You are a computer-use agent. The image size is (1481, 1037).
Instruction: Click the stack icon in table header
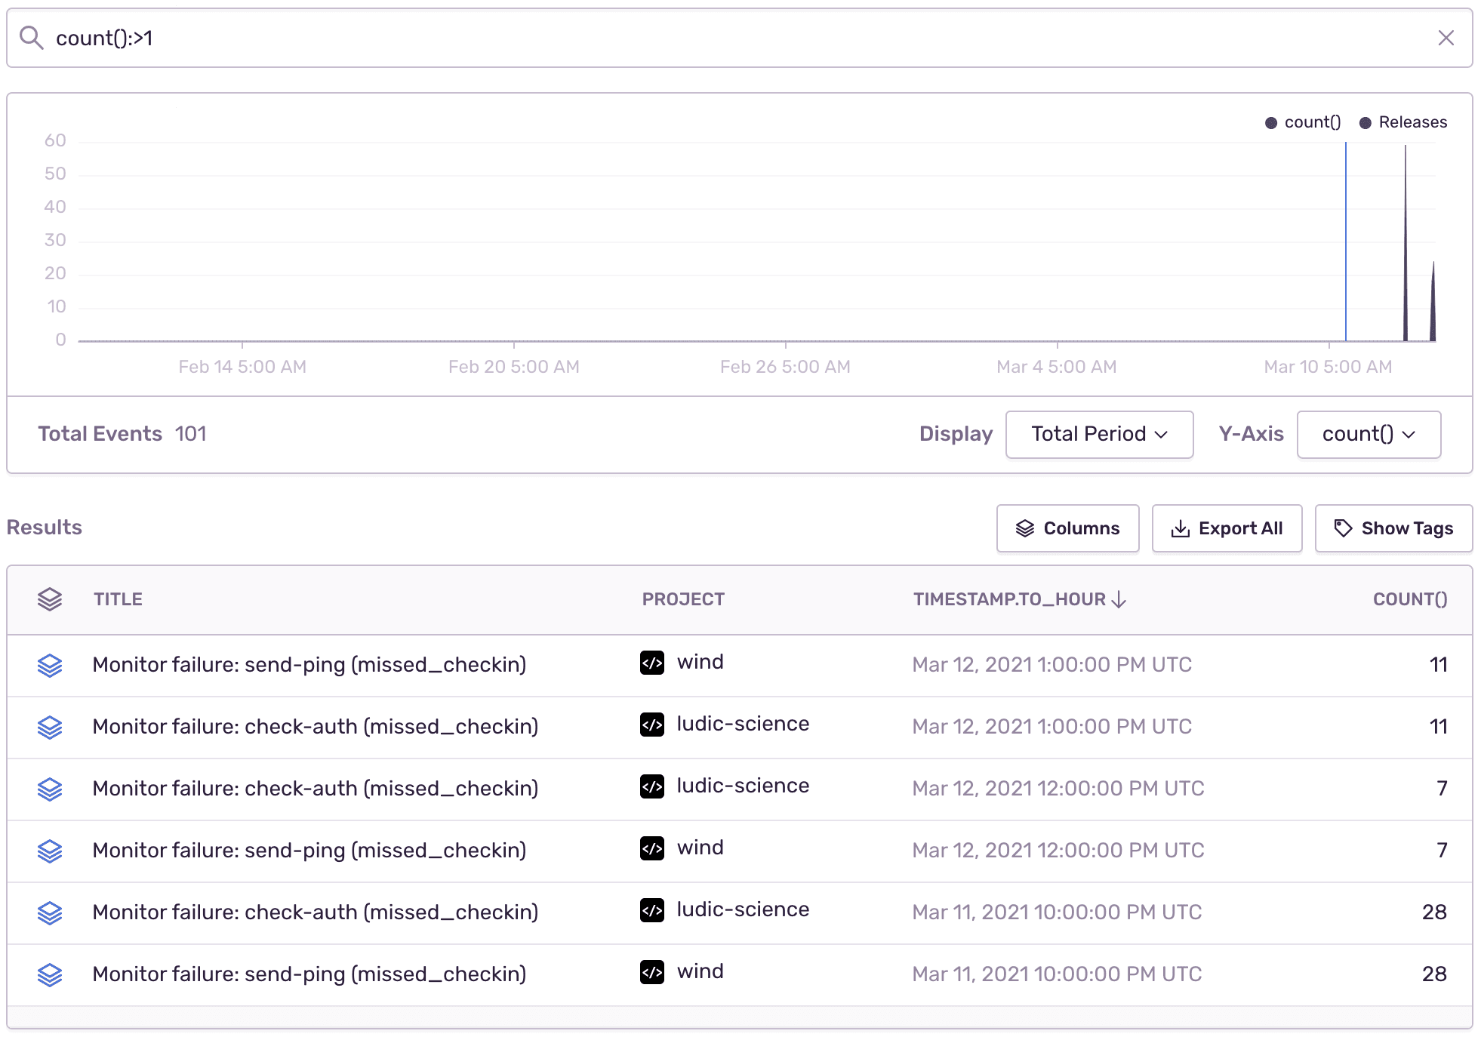(x=50, y=599)
